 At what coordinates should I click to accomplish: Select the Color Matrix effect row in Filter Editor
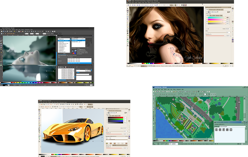pos(79,40)
